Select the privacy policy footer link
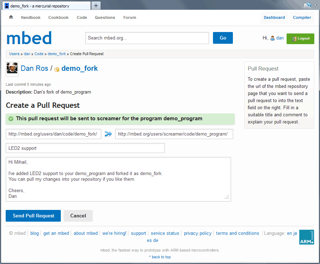Image resolution: width=320 pixels, height=264 pixels. pyautogui.click(x=198, y=233)
